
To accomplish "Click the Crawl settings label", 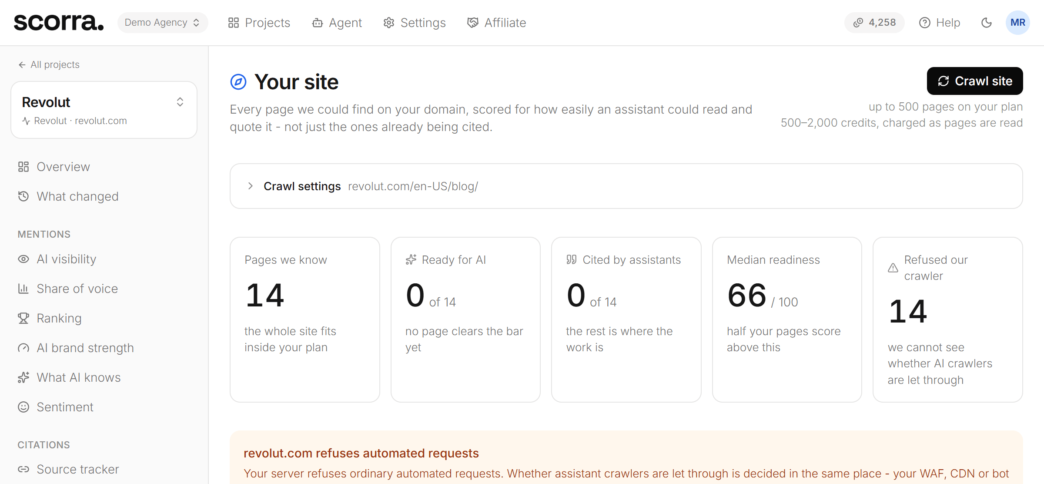I will pyautogui.click(x=302, y=186).
